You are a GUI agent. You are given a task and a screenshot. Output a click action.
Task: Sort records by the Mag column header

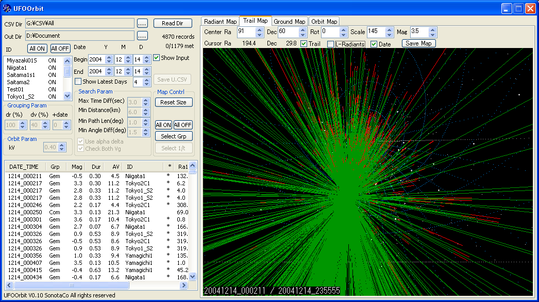pyautogui.click(x=77, y=167)
